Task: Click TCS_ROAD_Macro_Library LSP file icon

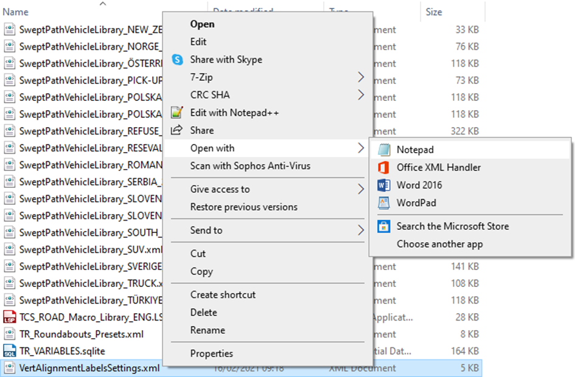Action: pos(10,317)
